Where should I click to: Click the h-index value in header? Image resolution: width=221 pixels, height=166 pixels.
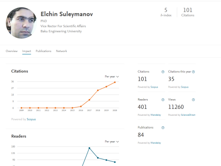[166, 10]
